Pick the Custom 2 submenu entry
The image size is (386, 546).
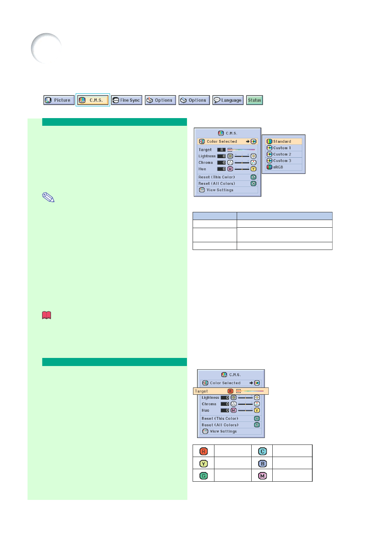(284, 154)
